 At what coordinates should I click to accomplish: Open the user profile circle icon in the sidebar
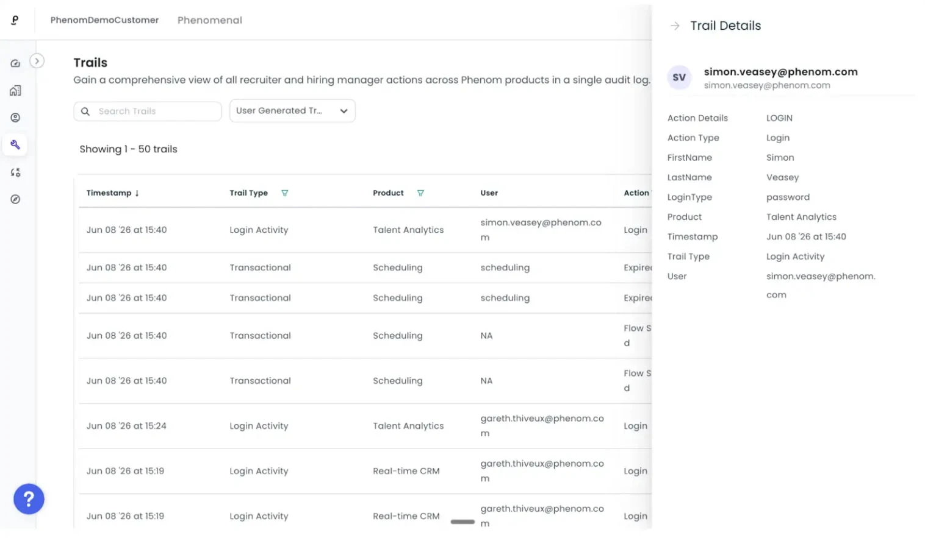15,118
